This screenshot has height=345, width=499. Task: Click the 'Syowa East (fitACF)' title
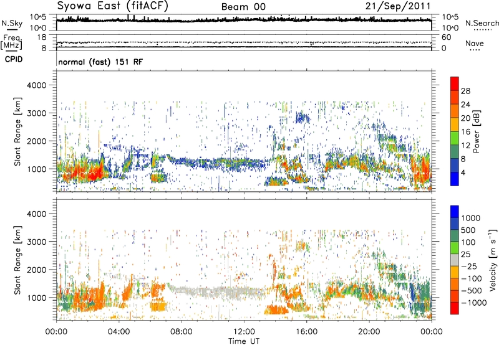(113, 6)
